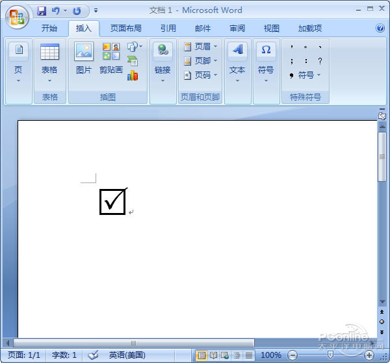This screenshot has width=390, height=363.
Task: Click the 英语(美国) language button
Action: [x=127, y=355]
